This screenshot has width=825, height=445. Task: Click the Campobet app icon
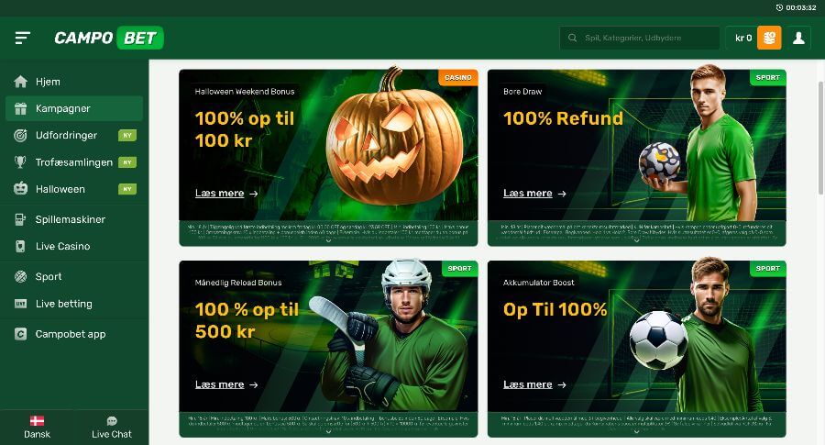20,334
